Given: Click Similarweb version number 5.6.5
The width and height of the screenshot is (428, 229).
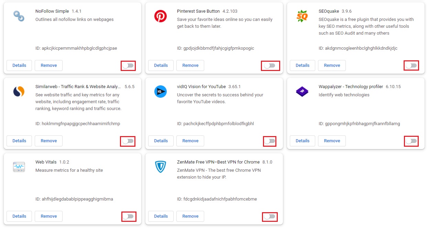Looking at the screenshot, I should (129, 87).
